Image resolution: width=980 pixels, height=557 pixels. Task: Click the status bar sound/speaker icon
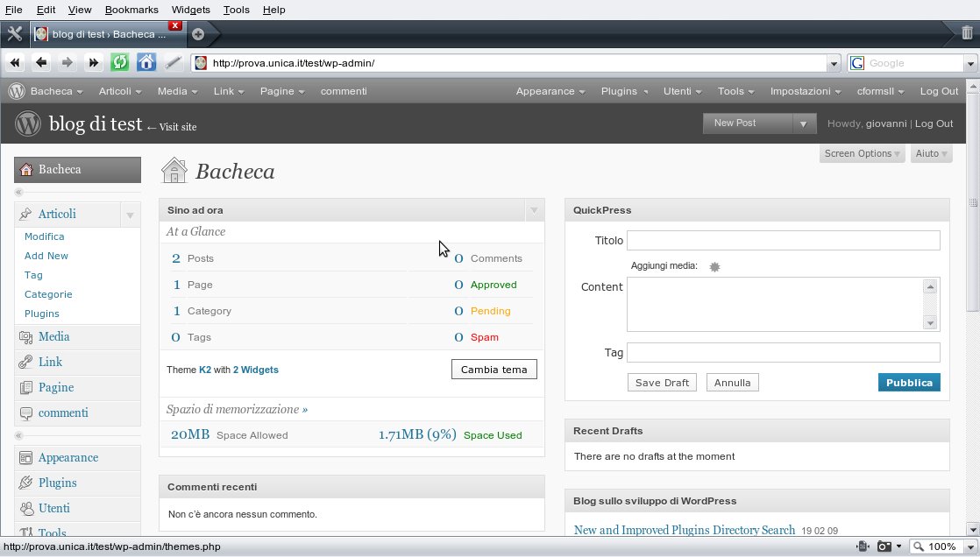click(863, 546)
